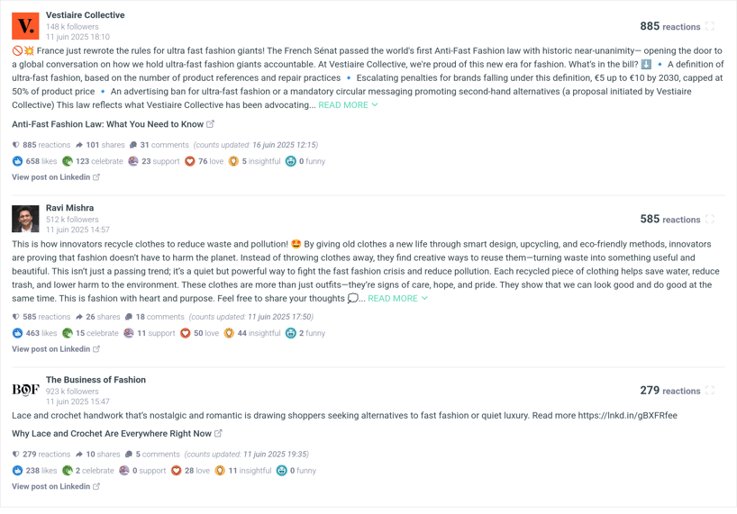Expand Ravi Mishra post with READ MORE

[397, 299]
